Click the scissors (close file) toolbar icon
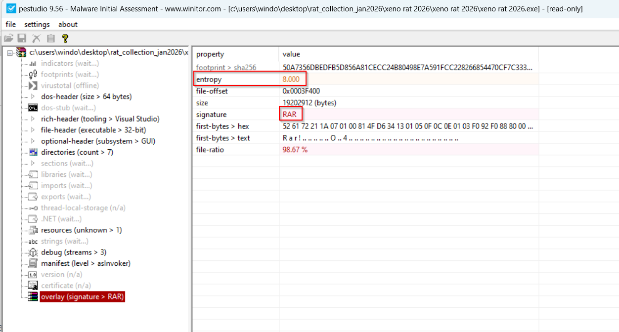Screen dimensions: 619x332 (x=36, y=38)
